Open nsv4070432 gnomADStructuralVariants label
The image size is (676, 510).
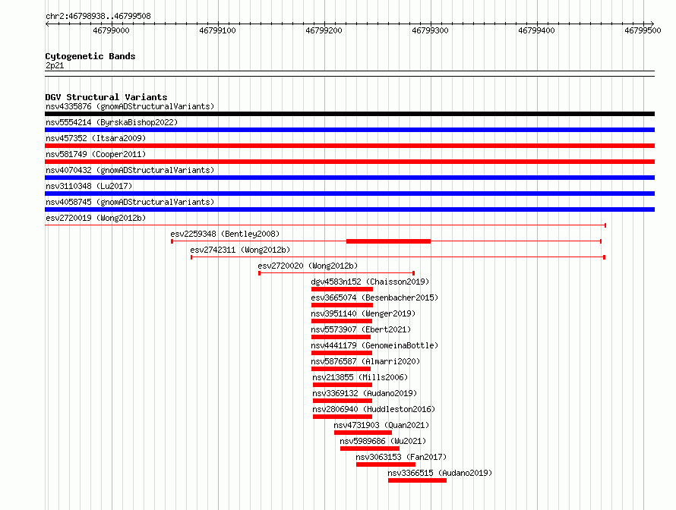(x=130, y=170)
